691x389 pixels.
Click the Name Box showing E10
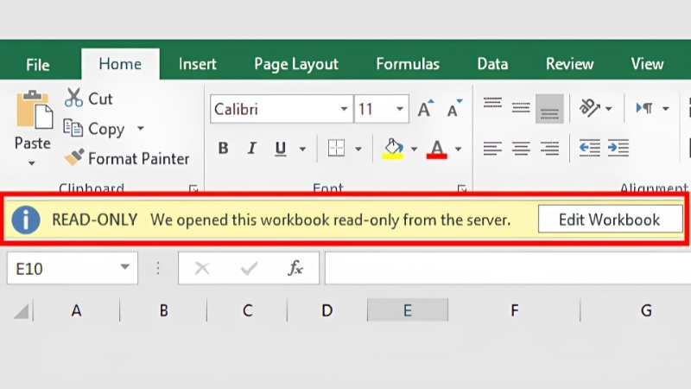click(73, 268)
